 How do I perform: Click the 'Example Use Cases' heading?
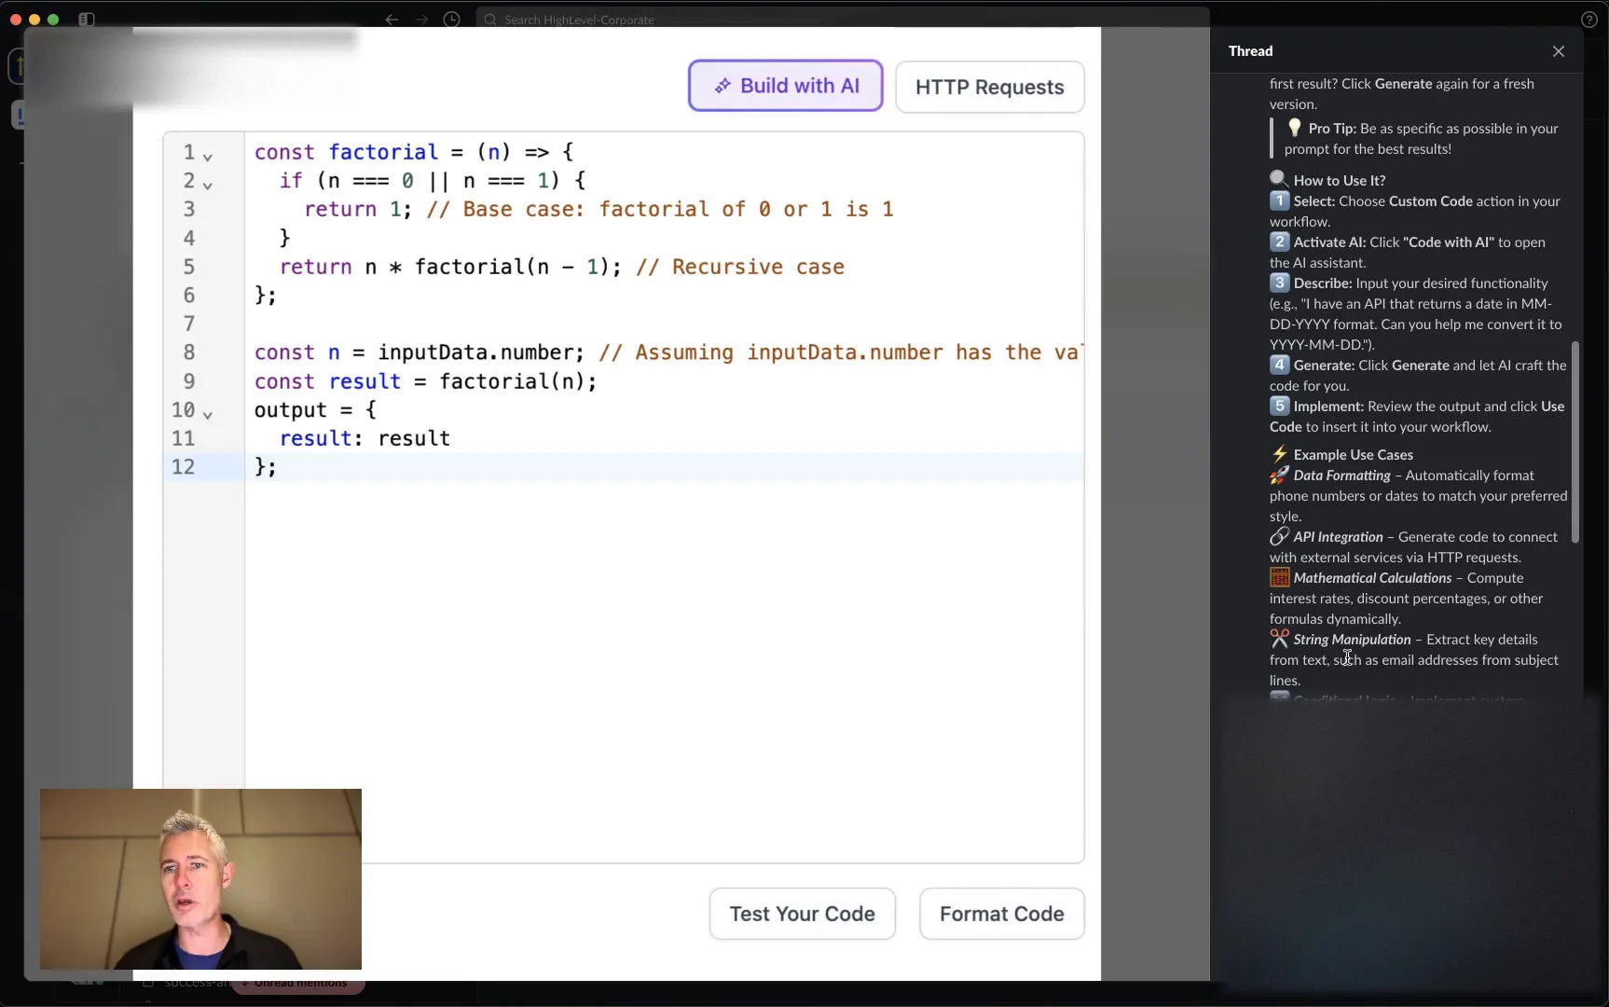tap(1353, 455)
